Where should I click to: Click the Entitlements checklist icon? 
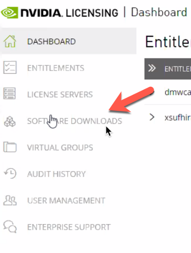tap(10, 67)
